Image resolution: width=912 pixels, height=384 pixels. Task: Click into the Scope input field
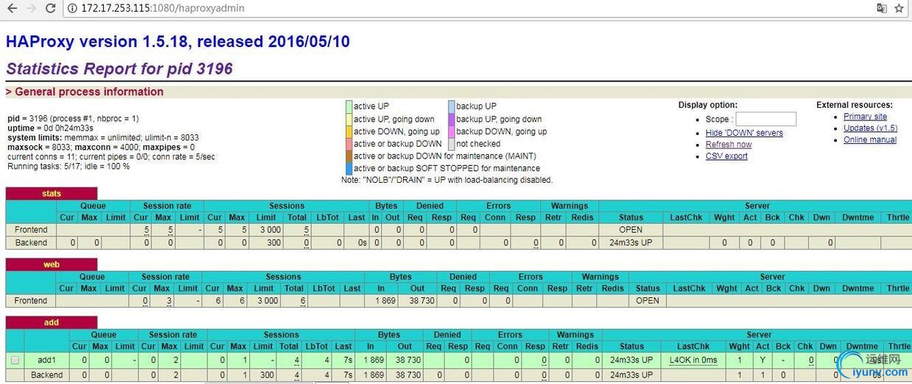(x=766, y=119)
